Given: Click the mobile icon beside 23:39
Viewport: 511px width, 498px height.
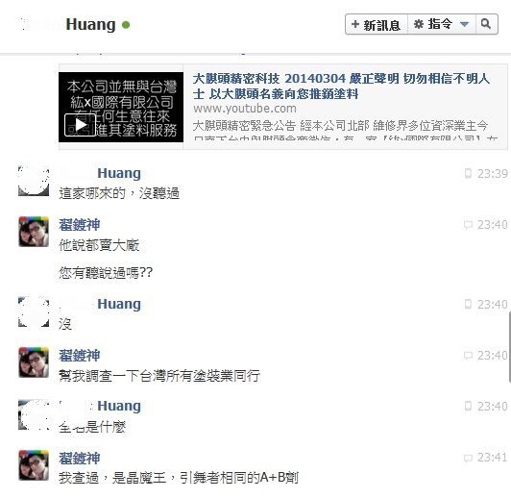Looking at the screenshot, I should point(468,173).
